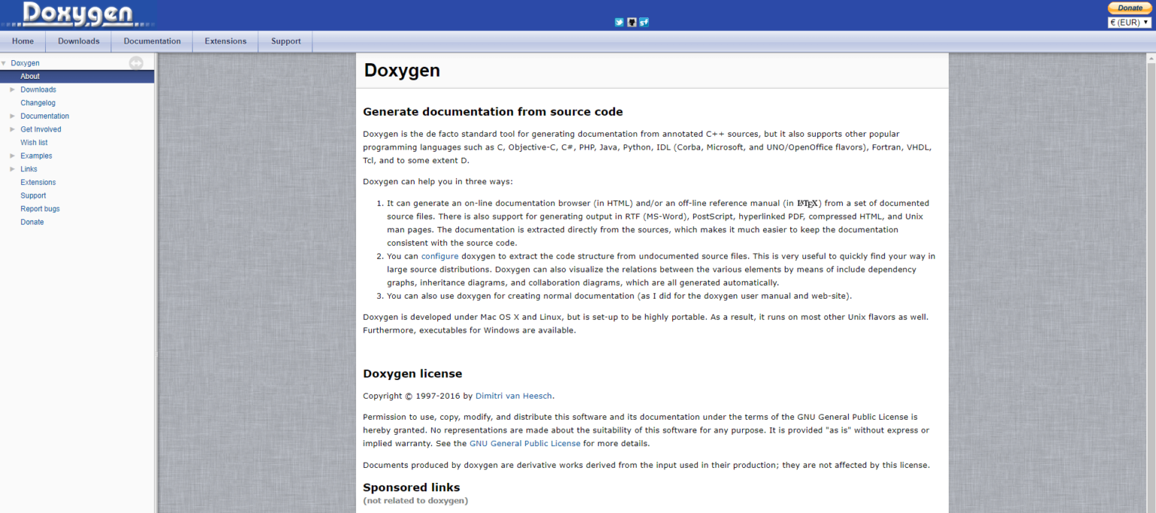Expand the Examples section

coord(12,156)
